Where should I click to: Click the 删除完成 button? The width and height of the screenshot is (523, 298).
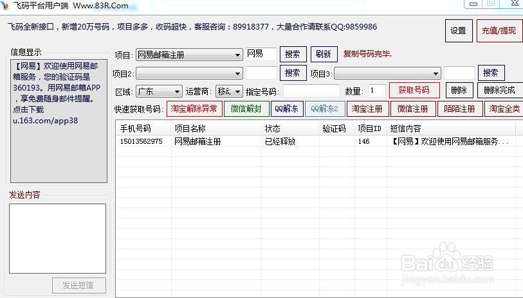click(x=500, y=90)
